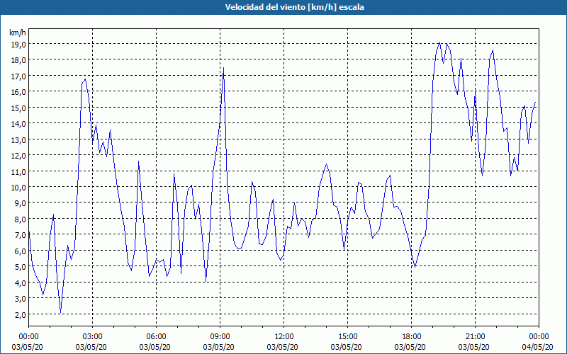This screenshot has height=354, width=567.
Task: Click the "16,0" y-axis label
Action: pyautogui.click(x=18, y=92)
